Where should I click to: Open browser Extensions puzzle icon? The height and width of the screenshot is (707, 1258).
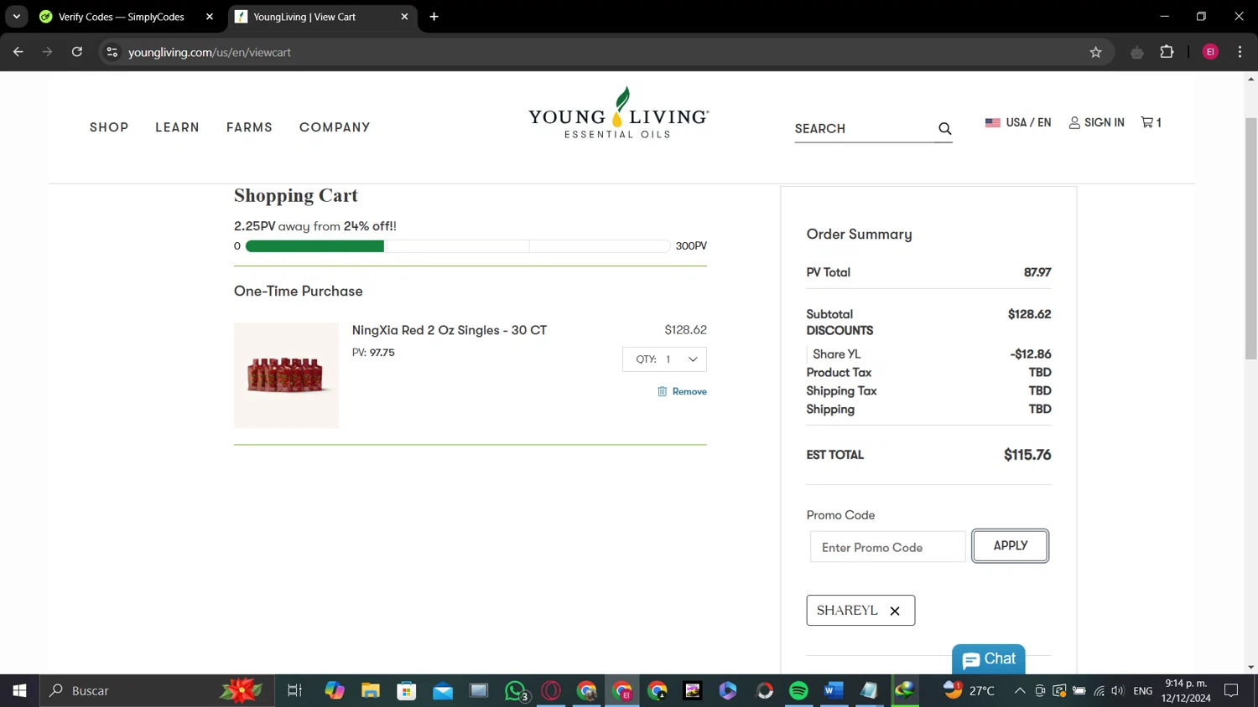[x=1167, y=52]
